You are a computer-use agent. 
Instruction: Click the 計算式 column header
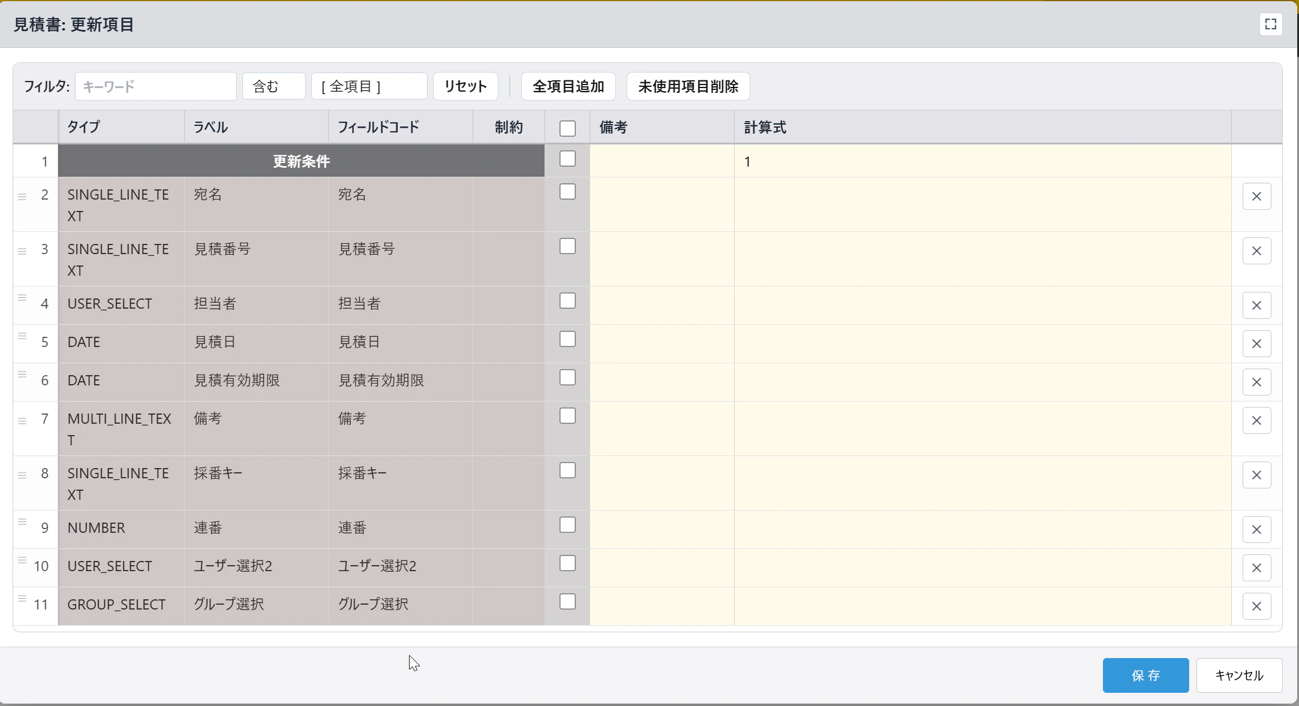coord(982,127)
